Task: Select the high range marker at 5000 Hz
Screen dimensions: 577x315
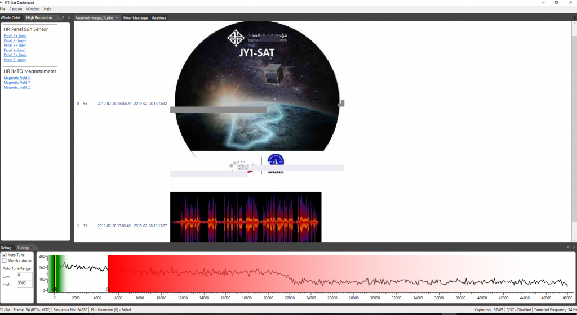Action: coord(108,290)
